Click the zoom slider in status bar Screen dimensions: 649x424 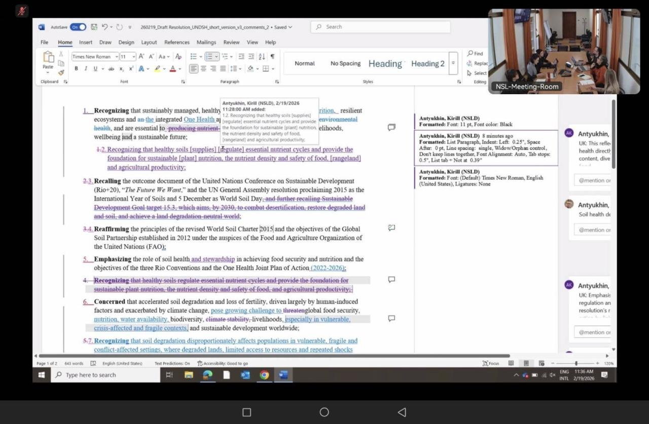pyautogui.click(x=575, y=363)
